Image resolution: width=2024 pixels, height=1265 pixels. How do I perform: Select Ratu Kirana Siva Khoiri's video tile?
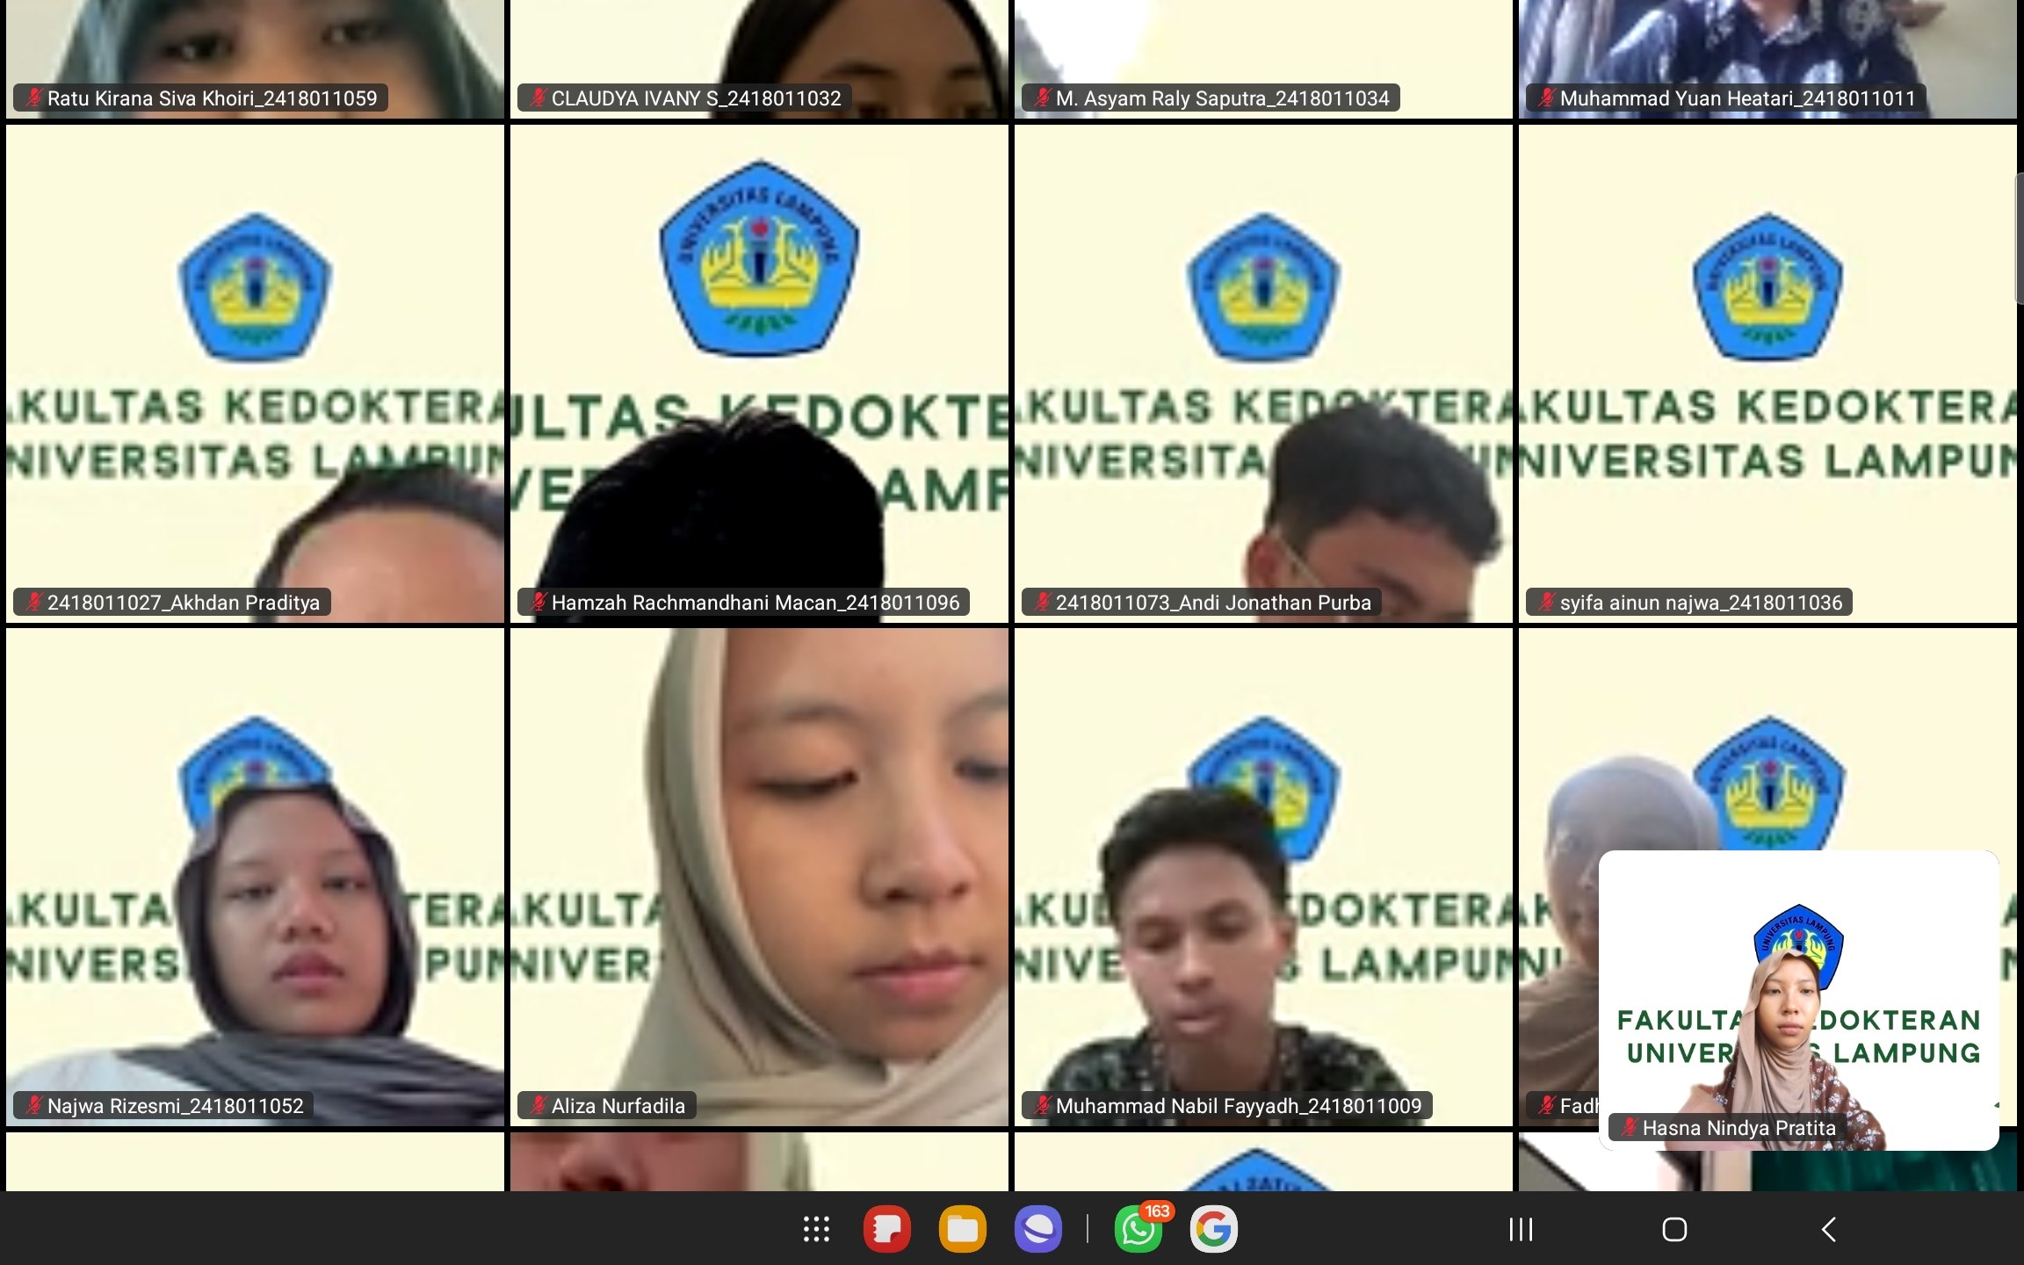(255, 58)
